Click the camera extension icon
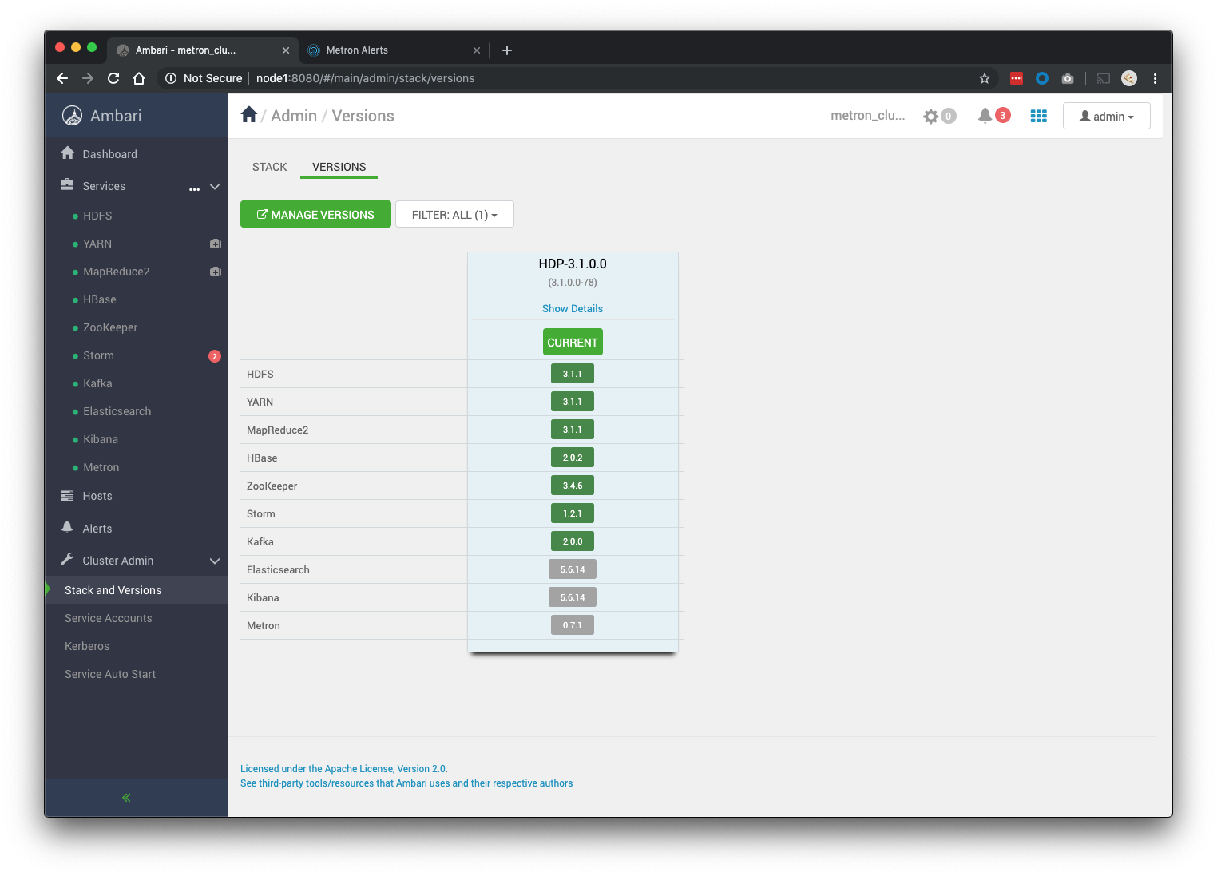This screenshot has width=1217, height=876. point(1068,78)
